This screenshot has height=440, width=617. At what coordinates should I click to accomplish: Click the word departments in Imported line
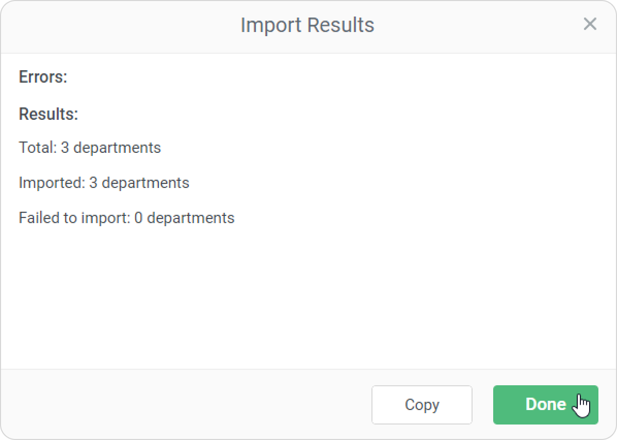coord(145,183)
